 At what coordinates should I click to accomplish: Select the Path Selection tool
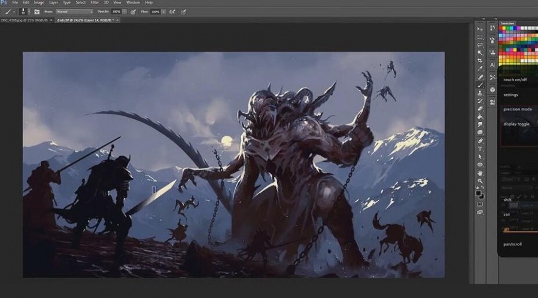pos(480,157)
